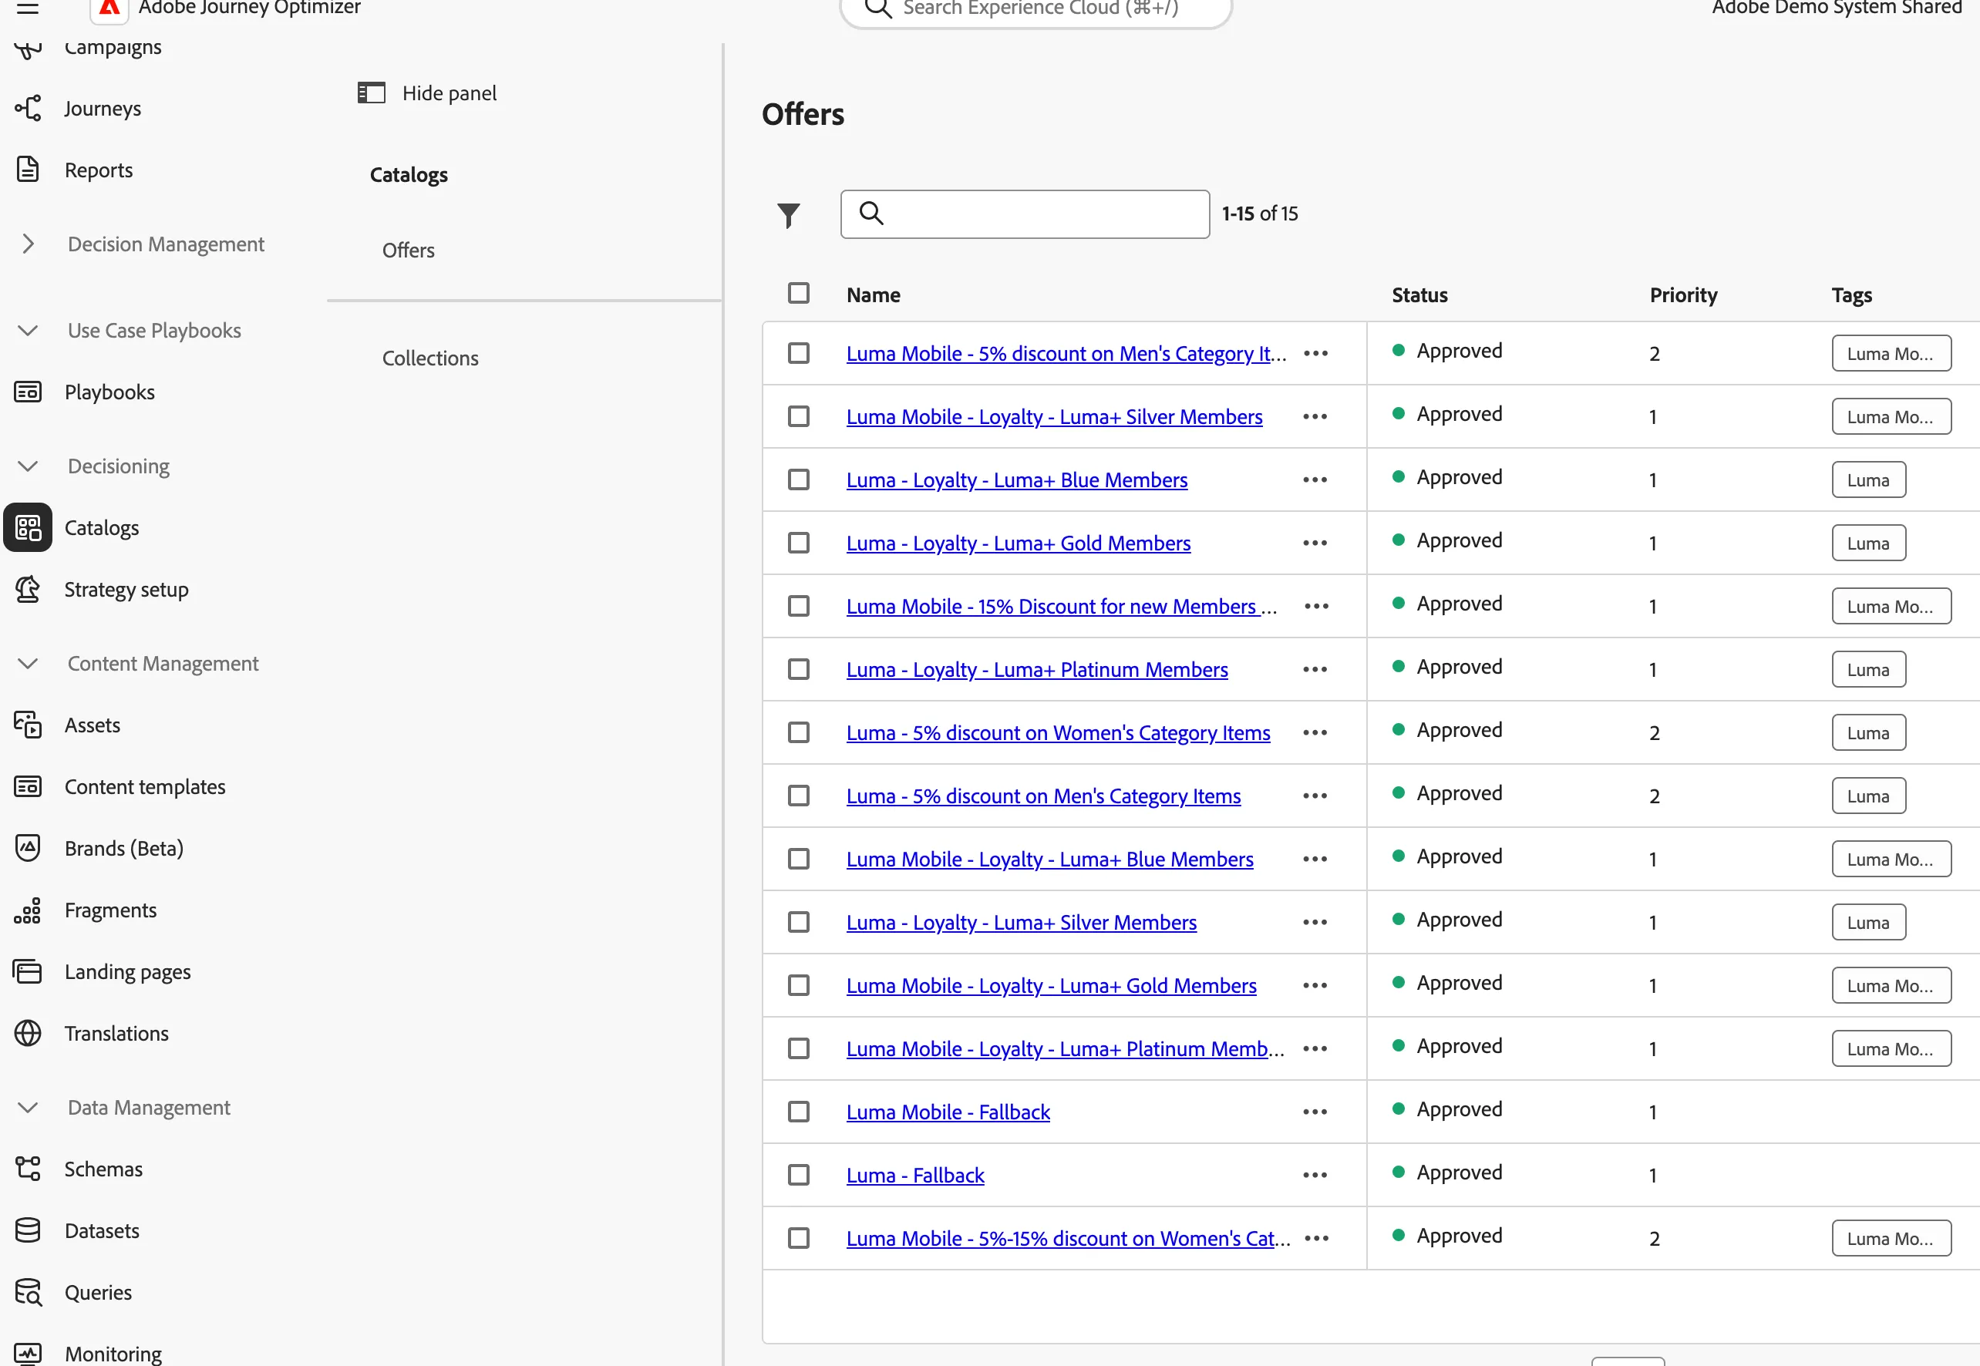Screen dimensions: 1980x1366
Task: Click the filter funnel icon above offers
Action: (x=789, y=215)
